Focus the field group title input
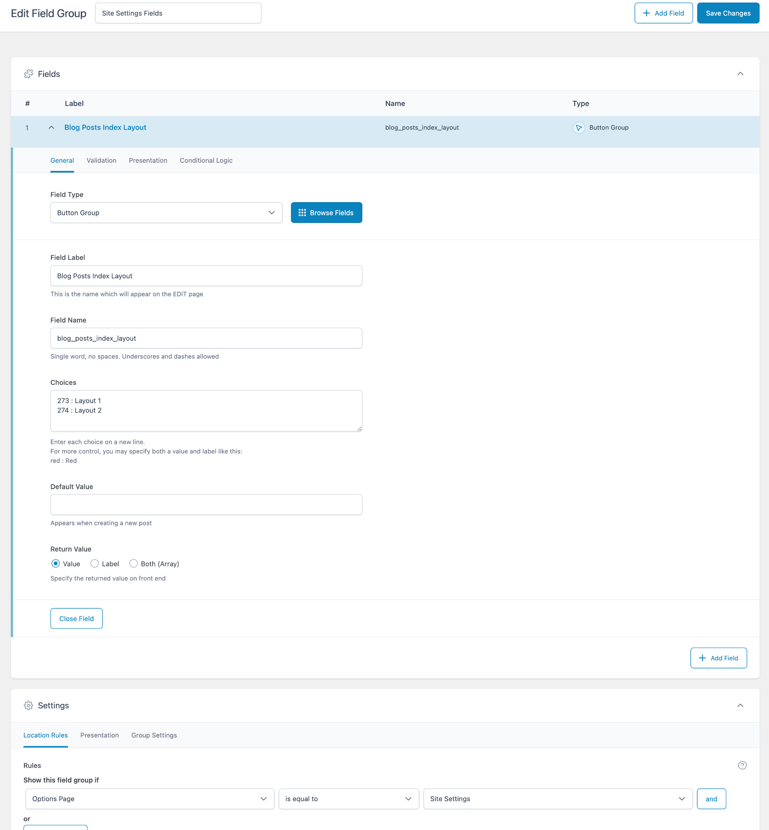Image resolution: width=769 pixels, height=830 pixels. [x=178, y=13]
